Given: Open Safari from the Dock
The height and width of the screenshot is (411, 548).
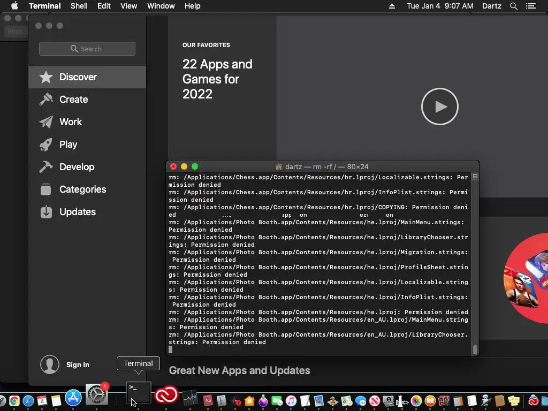Looking at the screenshot, I should tap(28, 400).
